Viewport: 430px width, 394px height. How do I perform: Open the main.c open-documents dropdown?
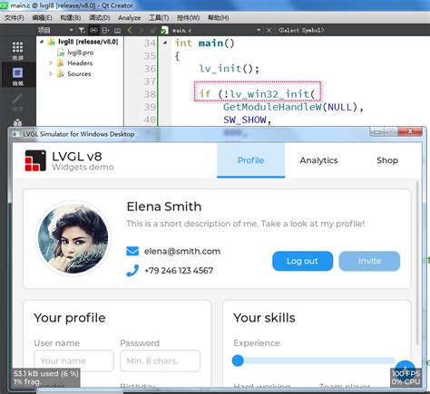point(259,30)
